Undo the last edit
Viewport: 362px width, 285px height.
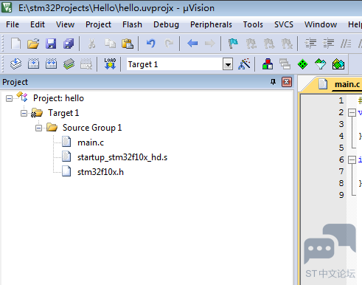pos(150,44)
